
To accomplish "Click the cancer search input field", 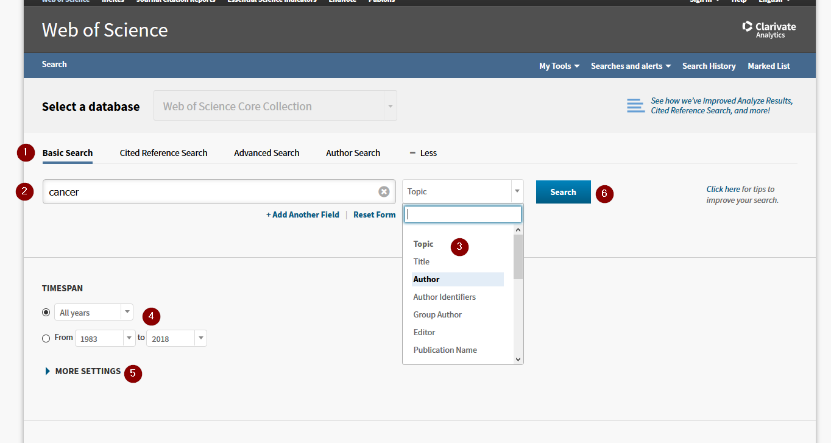I will [x=210, y=191].
